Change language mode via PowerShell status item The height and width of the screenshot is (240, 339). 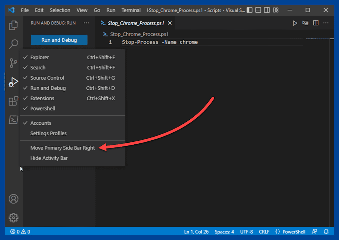294,232
